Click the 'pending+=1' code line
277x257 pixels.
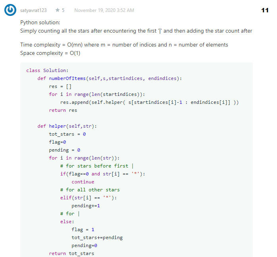coord(86,206)
